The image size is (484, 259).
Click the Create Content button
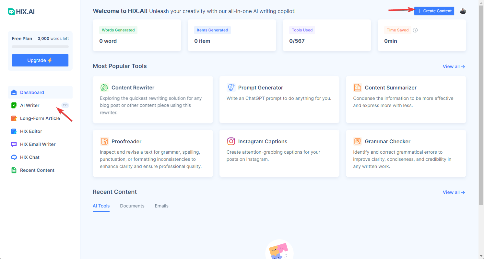pos(434,11)
